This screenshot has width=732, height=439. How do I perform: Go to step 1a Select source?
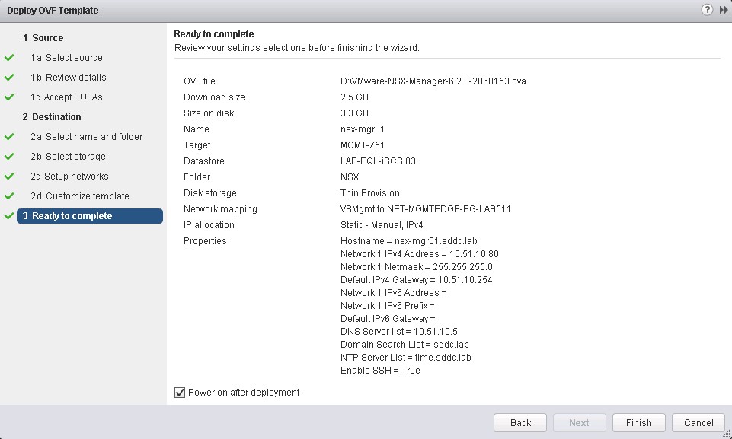pos(73,58)
